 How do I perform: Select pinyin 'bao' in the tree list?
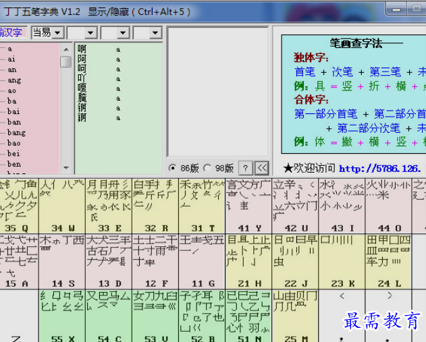[14, 143]
